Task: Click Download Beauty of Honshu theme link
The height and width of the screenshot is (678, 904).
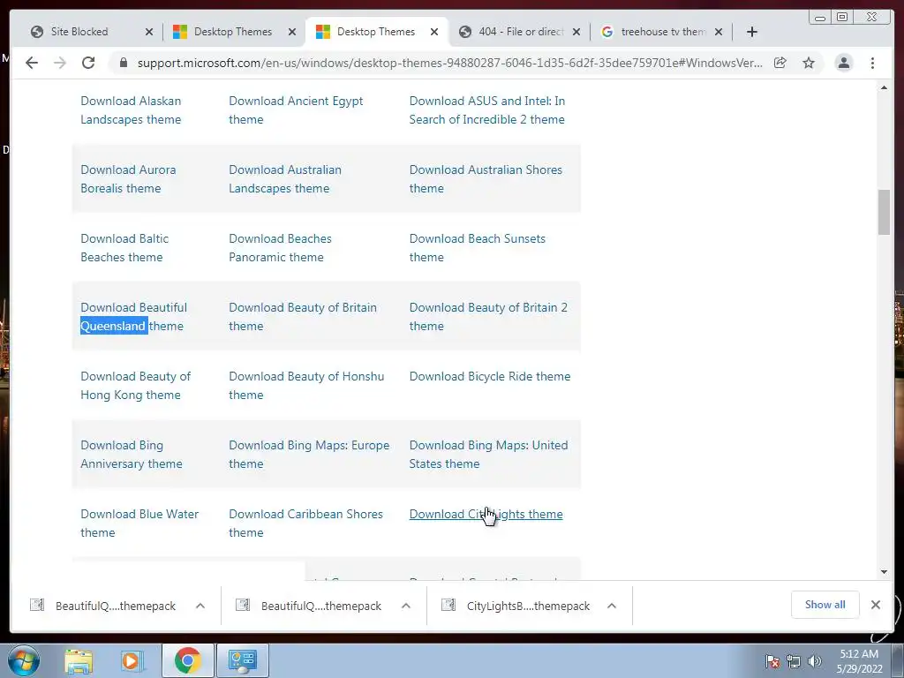Action: [306, 385]
